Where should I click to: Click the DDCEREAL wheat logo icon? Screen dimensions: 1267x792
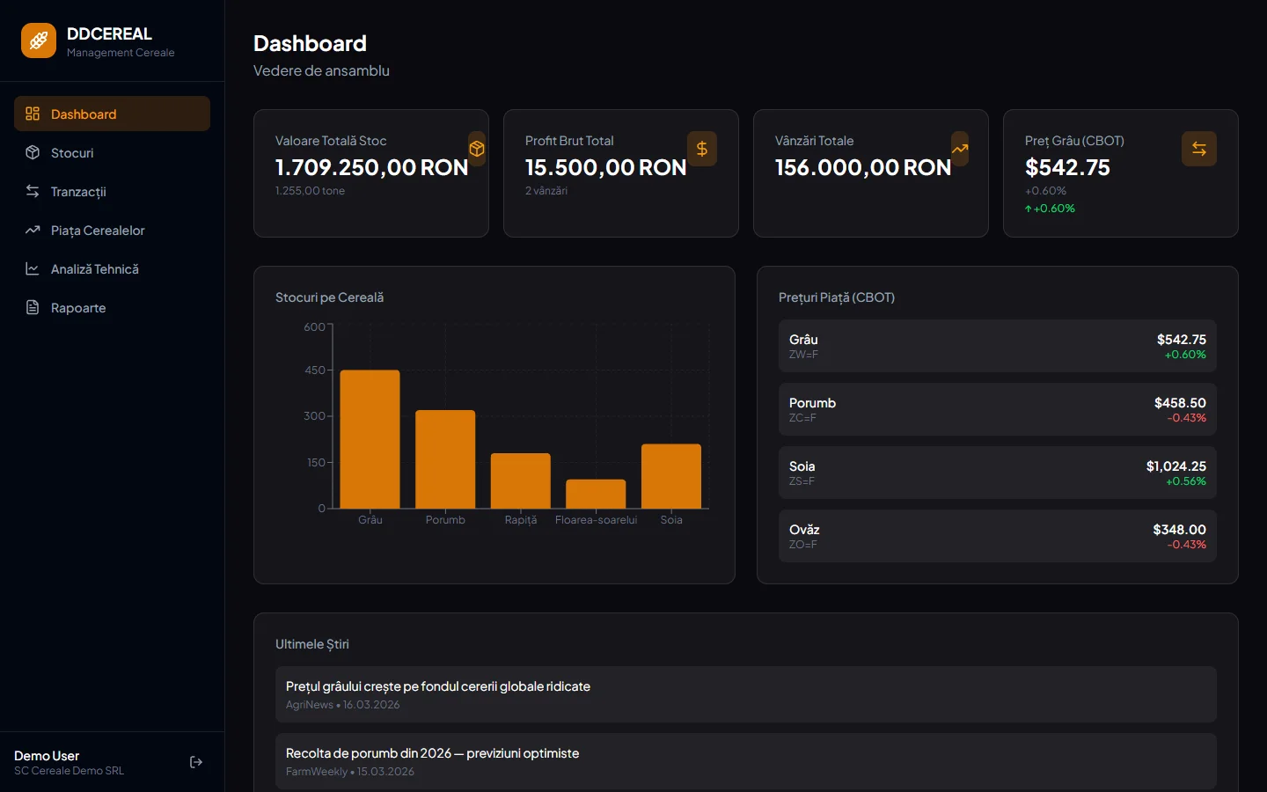click(x=39, y=40)
